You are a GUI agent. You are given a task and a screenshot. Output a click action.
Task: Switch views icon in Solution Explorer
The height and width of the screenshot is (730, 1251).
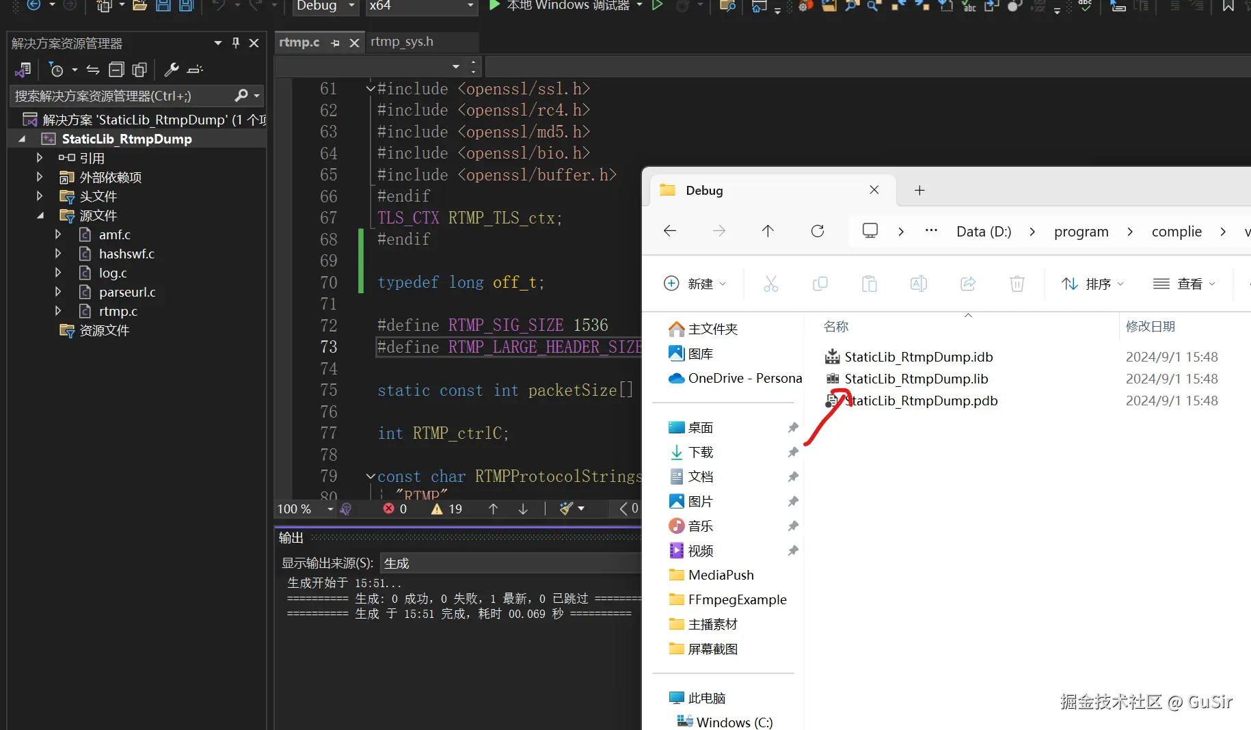click(23, 70)
